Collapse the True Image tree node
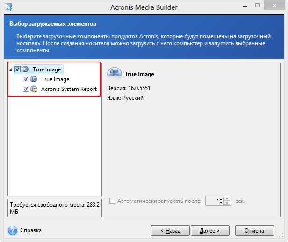 (11, 69)
